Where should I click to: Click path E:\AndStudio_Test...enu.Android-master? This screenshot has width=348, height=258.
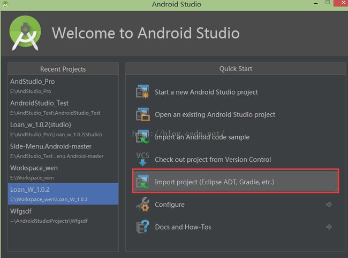pyautogui.click(x=57, y=156)
